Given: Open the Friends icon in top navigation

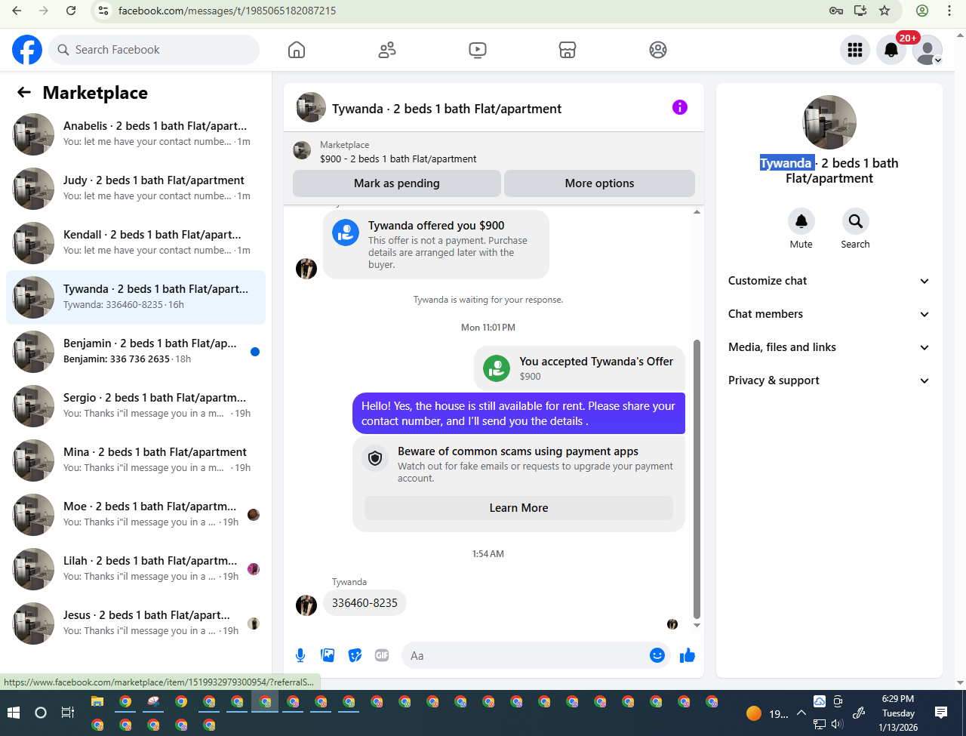Looking at the screenshot, I should pos(387,50).
